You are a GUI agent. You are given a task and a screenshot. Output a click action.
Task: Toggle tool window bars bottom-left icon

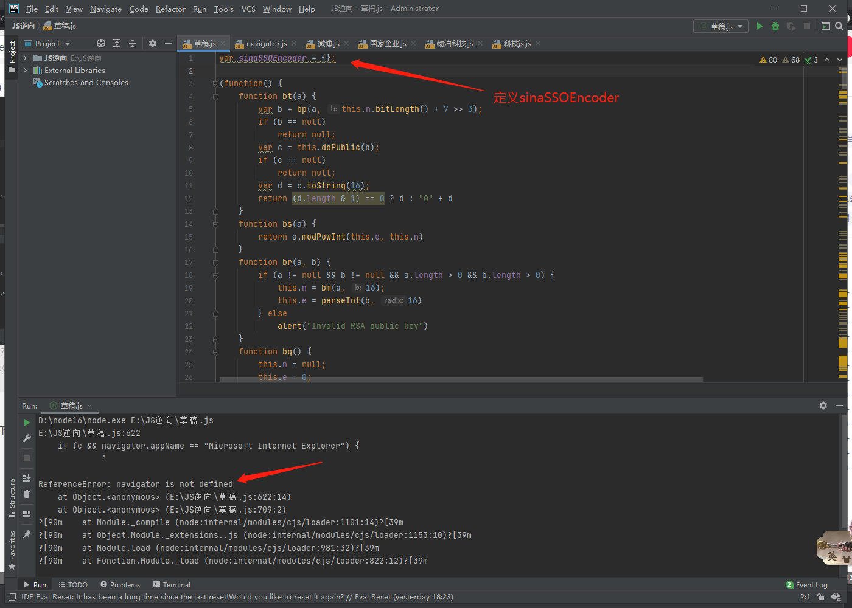coord(12,597)
